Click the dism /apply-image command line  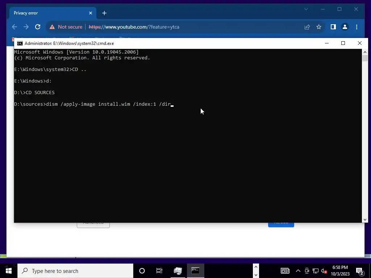(94, 104)
